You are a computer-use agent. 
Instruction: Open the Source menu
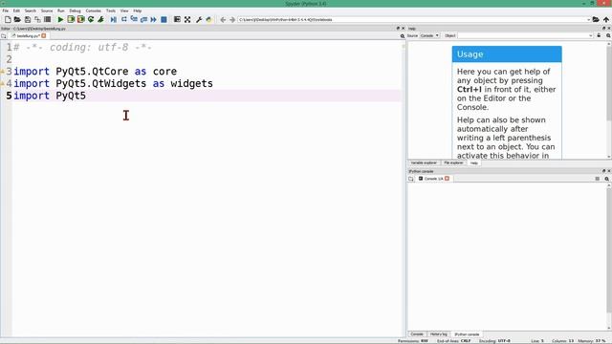point(47,11)
